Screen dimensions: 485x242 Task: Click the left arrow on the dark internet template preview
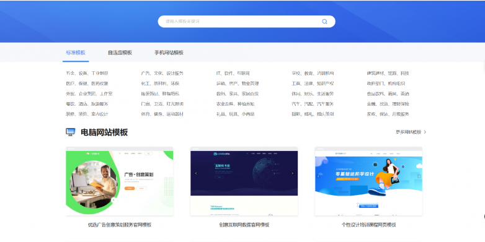click(196, 173)
